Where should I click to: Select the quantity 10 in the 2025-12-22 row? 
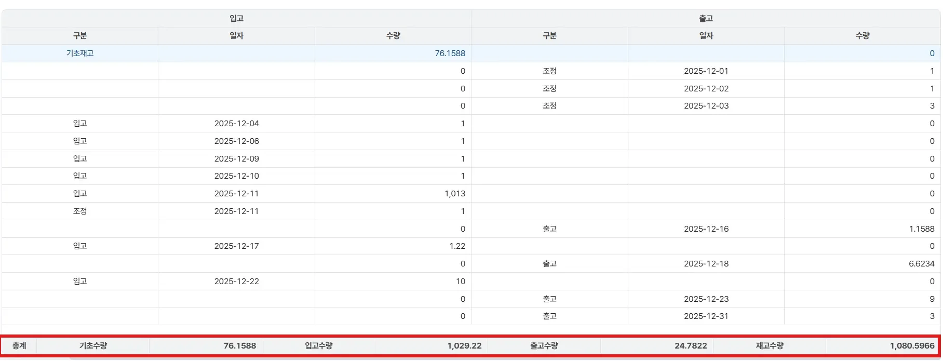click(x=461, y=282)
